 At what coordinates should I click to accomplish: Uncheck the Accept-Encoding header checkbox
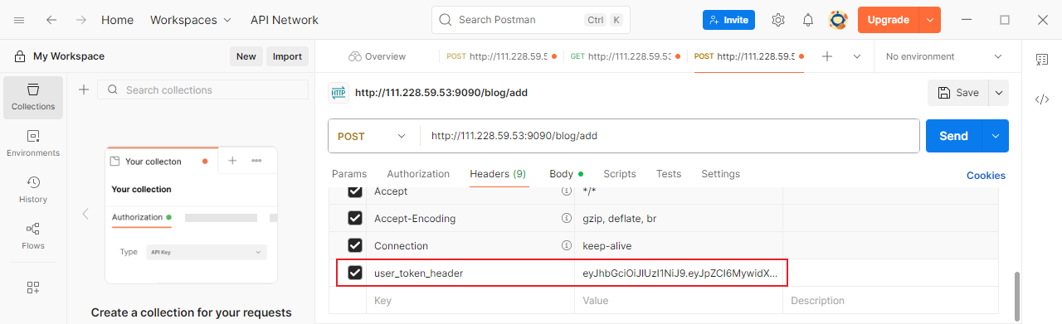pos(355,219)
